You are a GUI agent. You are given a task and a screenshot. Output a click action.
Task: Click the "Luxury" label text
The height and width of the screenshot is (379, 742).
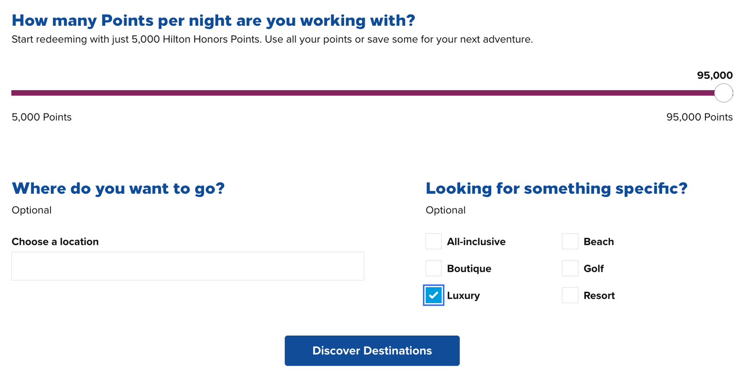(x=463, y=296)
